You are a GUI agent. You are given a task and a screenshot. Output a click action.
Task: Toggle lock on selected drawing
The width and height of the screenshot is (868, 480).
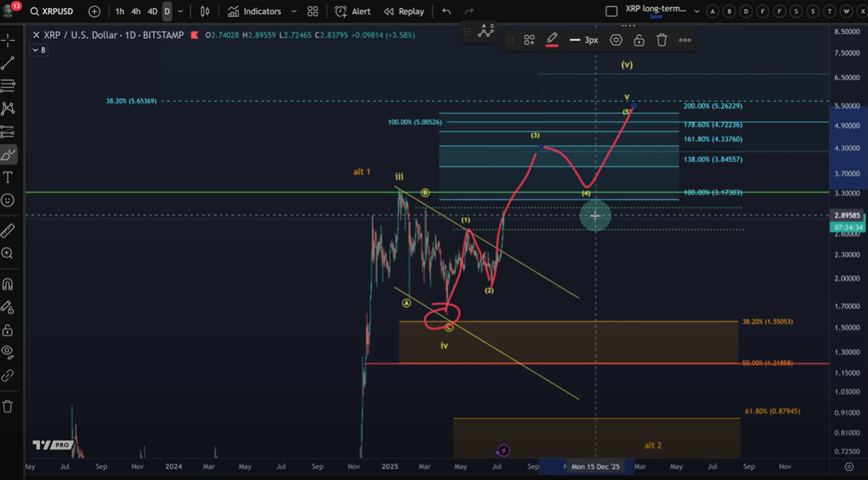pos(639,40)
